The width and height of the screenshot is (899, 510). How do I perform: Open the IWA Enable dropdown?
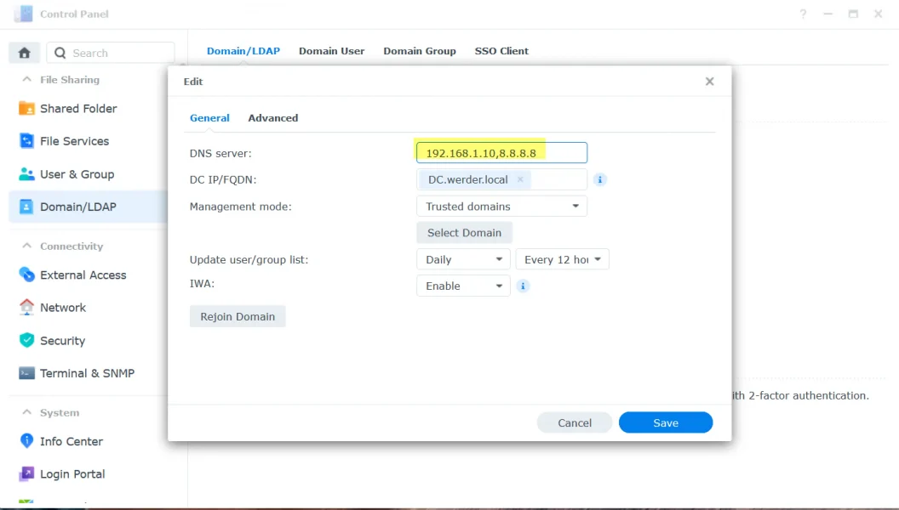[462, 286]
